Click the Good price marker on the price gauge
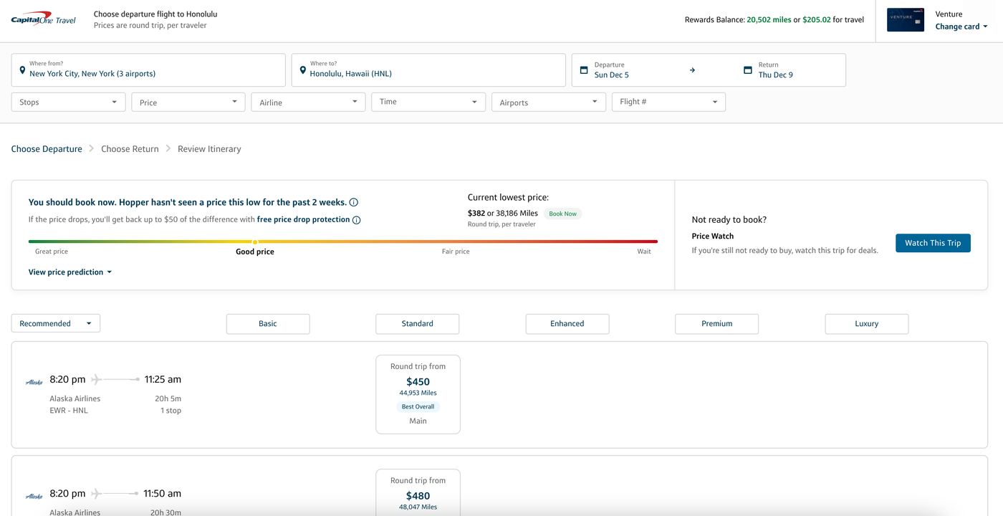Image resolution: width=1003 pixels, height=516 pixels. [254, 242]
